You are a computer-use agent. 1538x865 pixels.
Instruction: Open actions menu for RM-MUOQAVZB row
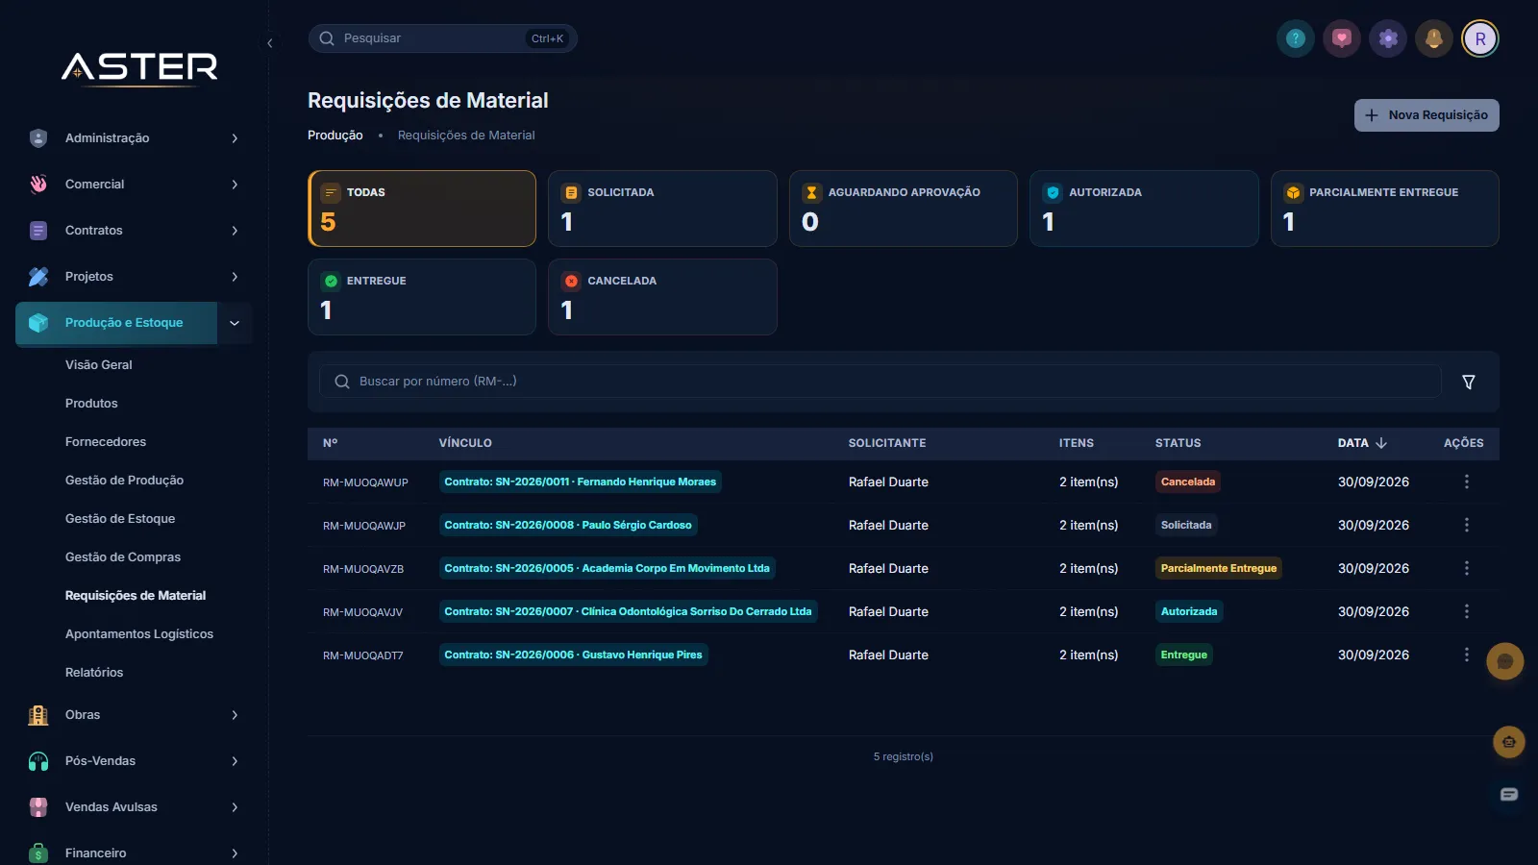1467,568
